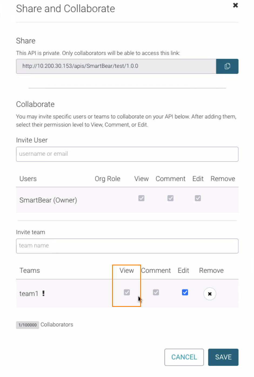Image resolution: width=254 pixels, height=377 pixels.
Task: Click the Org Role column header
Action: point(107,179)
